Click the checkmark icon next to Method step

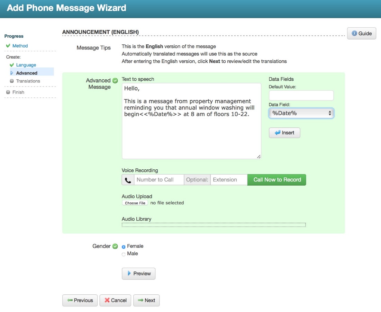click(x=9, y=46)
